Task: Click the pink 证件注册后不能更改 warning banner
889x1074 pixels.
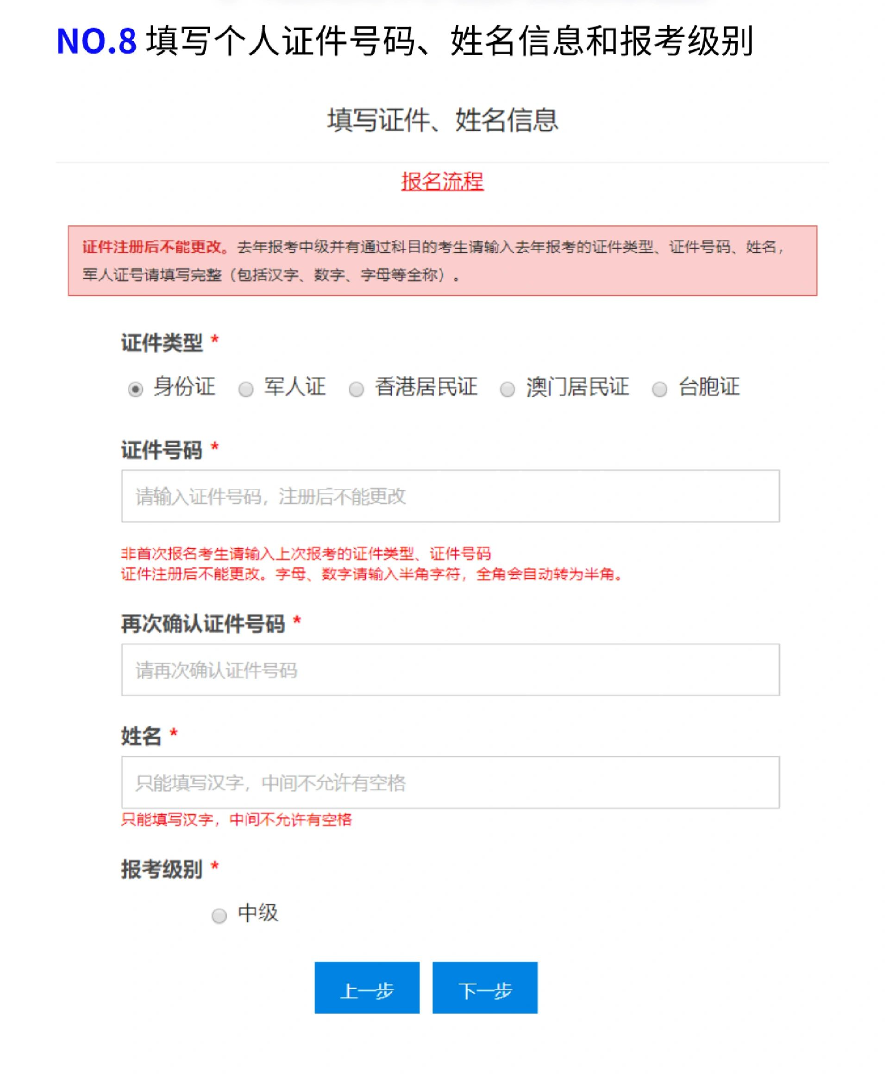Action: click(x=442, y=260)
